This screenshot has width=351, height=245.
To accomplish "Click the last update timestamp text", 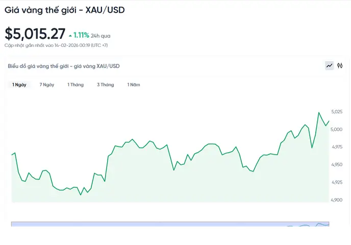I will point(56,45).
